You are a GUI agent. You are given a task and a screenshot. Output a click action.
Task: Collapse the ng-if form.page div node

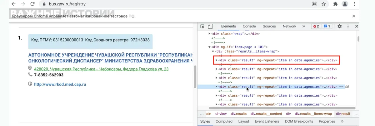[210, 47]
